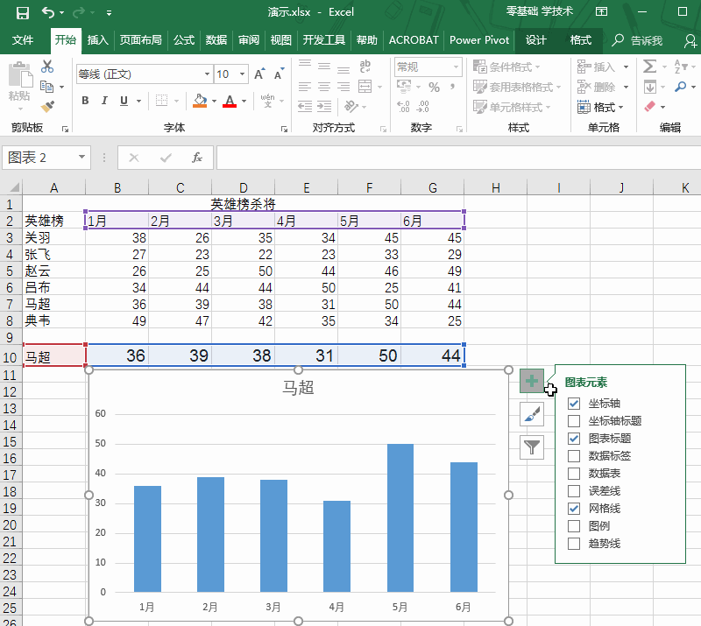
Task: Expand the number format 常规 dropdown
Action: (x=456, y=67)
